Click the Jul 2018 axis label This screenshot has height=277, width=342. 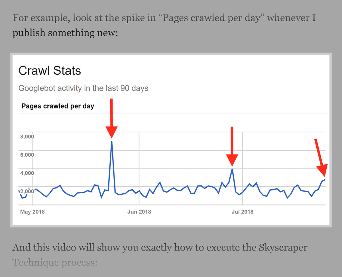point(242,212)
